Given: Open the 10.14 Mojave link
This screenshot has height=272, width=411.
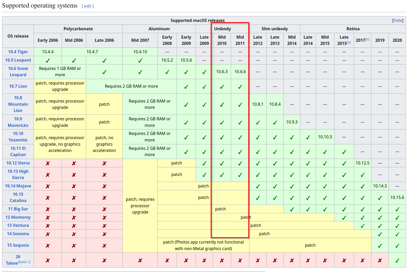Looking at the screenshot, I should (x=18, y=186).
